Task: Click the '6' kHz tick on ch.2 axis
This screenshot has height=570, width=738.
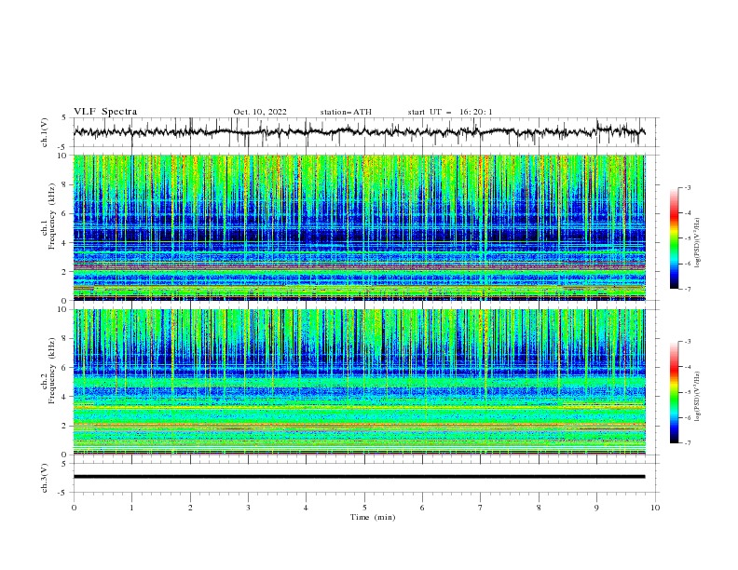Action: point(65,367)
